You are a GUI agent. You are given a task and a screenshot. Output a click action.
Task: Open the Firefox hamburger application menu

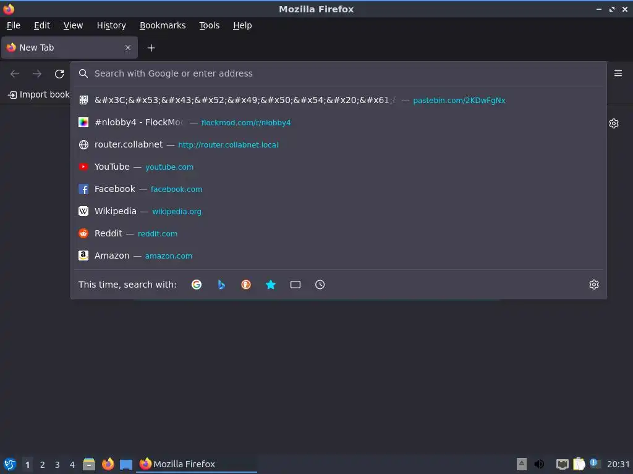[x=618, y=73]
